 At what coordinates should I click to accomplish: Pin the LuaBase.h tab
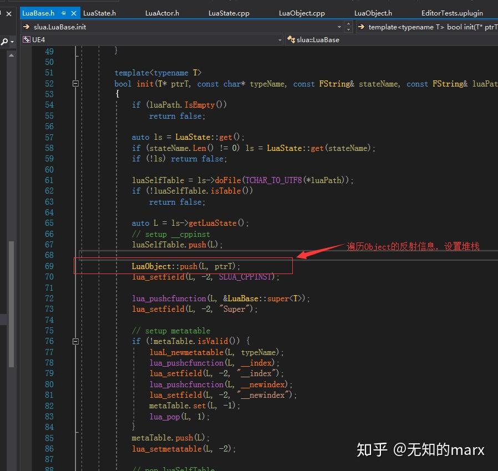pyautogui.click(x=64, y=12)
